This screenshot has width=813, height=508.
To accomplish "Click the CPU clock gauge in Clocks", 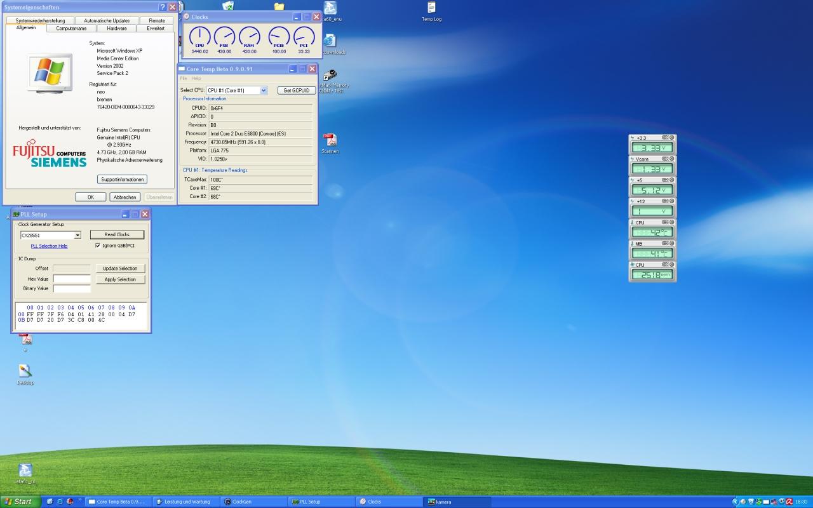I will (x=200, y=39).
